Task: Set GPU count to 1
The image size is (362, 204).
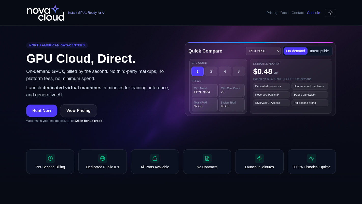Action: click(x=198, y=71)
